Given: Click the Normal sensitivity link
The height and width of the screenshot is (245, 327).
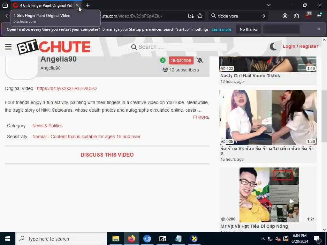Looking at the screenshot, I should [86, 137].
